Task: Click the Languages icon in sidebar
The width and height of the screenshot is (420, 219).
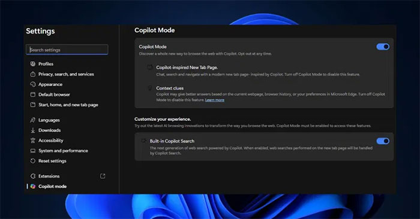Action: [32, 120]
